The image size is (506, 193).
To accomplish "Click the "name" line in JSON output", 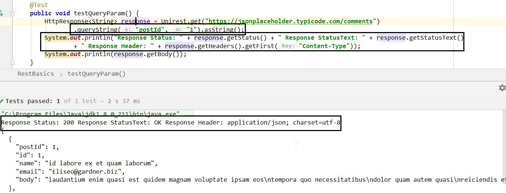I will (86, 164).
